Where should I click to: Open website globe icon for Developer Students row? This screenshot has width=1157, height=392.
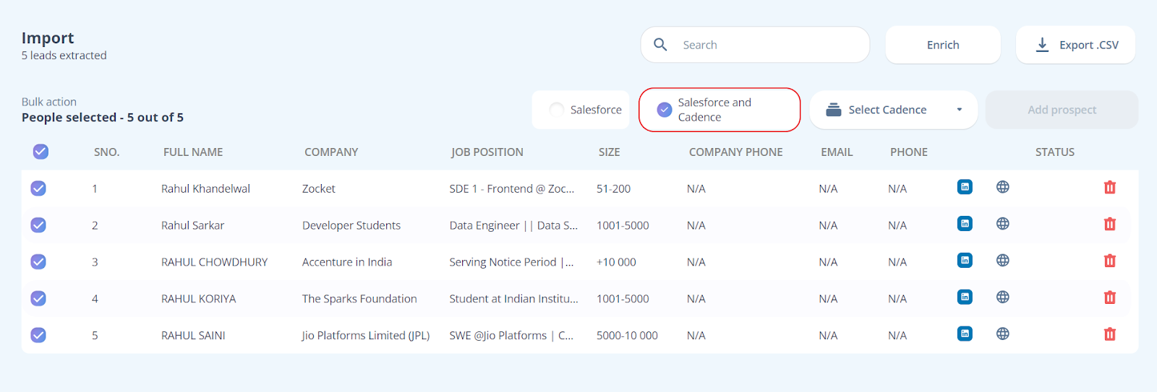click(x=1002, y=224)
